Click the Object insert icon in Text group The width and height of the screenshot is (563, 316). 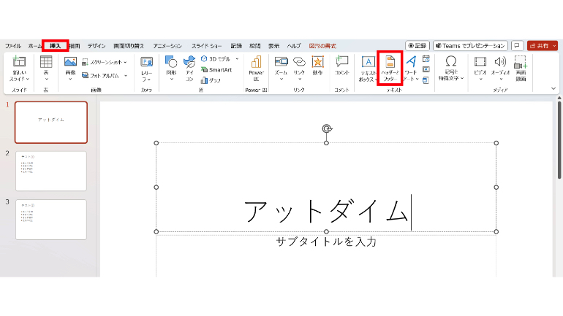tap(426, 80)
